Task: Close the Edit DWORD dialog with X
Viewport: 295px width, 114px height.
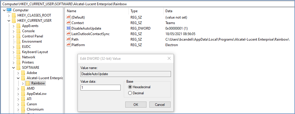Action: 169,58
